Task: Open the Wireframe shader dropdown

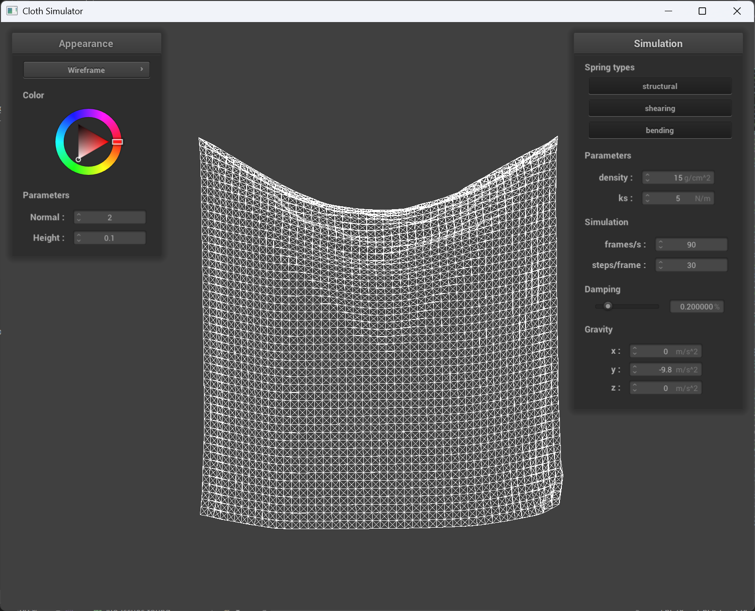Action: pos(86,70)
